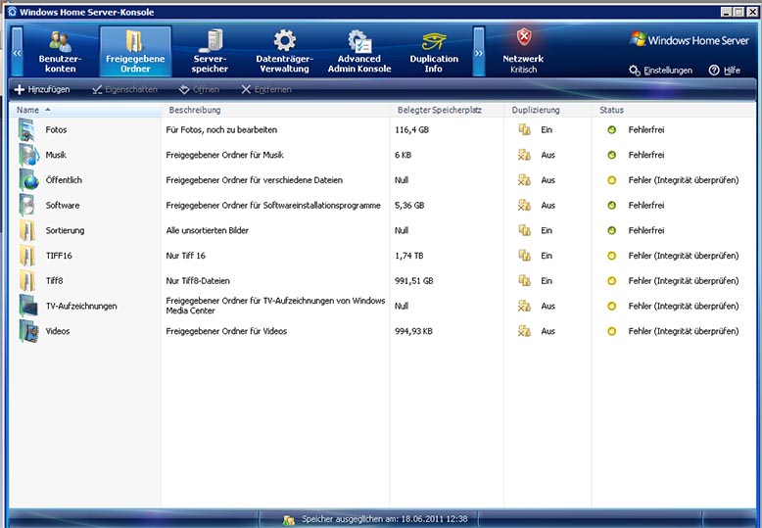Click the duplication icon in the Tiff8 row
Screen dimensions: 762x528
[524, 281]
